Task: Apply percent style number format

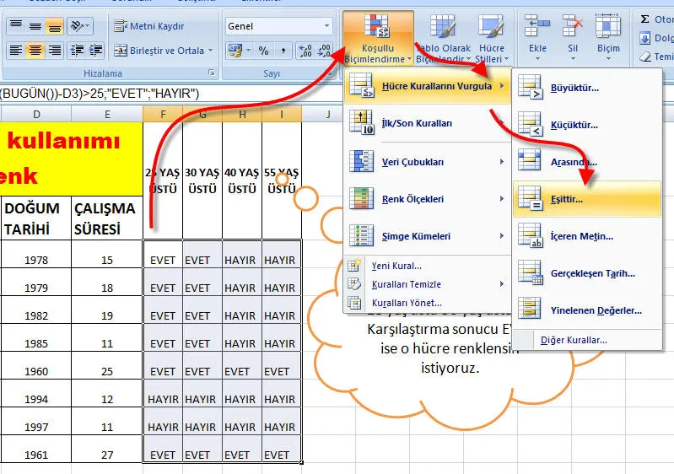Action: pos(263,51)
